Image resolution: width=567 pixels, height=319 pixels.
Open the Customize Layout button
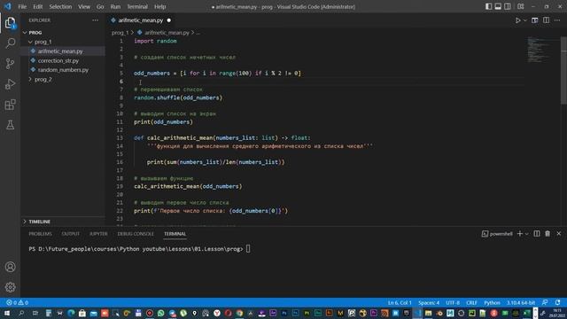[x=521, y=6]
